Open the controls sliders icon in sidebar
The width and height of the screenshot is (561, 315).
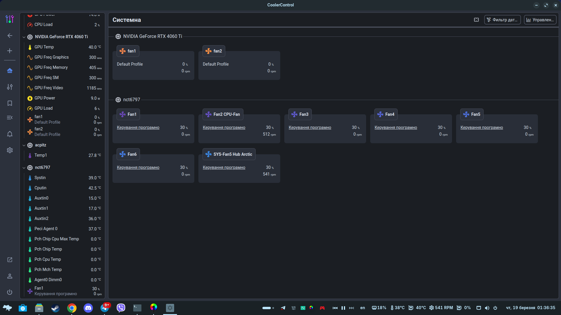point(10,87)
